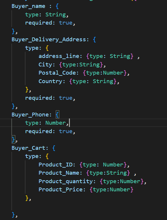Image resolution: width=167 pixels, height=220 pixels.
Task: Click the yellow opening brace under Buyer_Cart type
Action: [x=47, y=156]
